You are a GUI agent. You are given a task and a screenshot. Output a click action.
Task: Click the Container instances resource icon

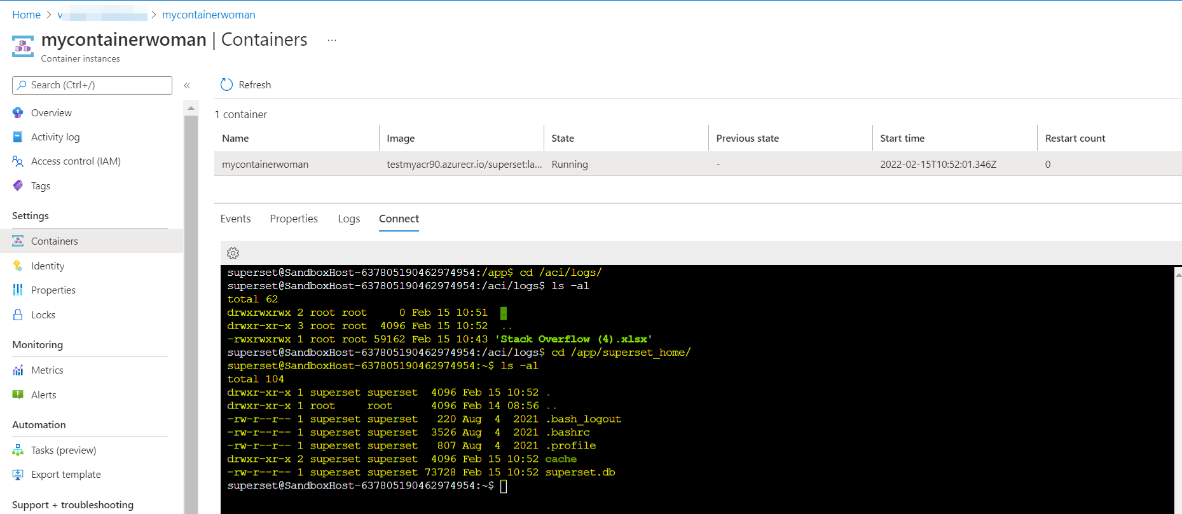click(x=23, y=46)
